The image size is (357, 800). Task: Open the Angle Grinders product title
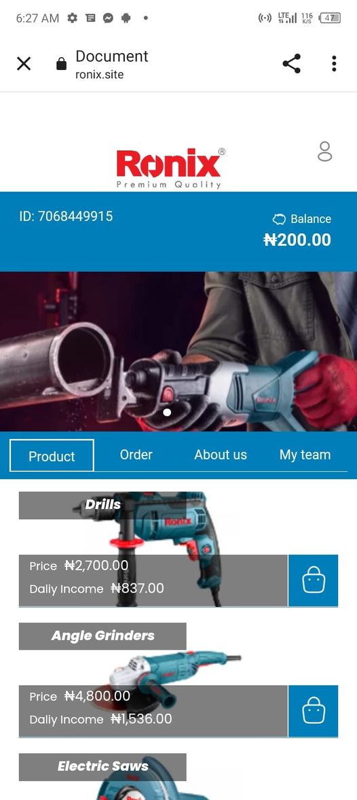103,636
